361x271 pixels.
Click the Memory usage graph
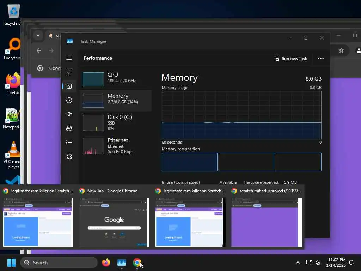coord(241,115)
